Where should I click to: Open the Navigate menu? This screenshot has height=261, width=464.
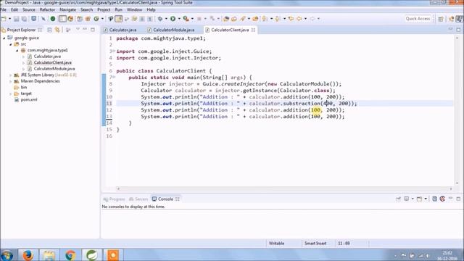coord(67,9)
